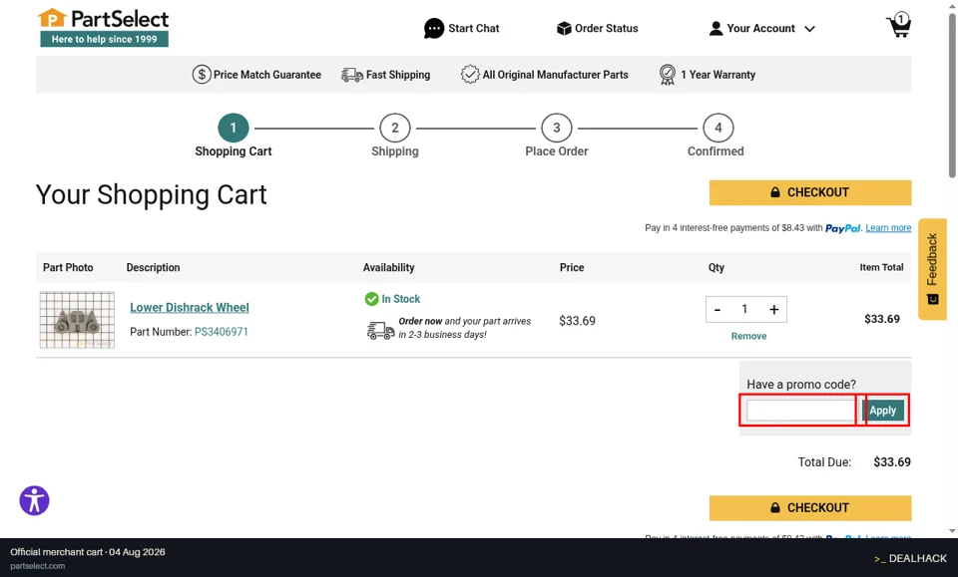
Task: Select step 4 Confirmed circle
Action: point(718,129)
